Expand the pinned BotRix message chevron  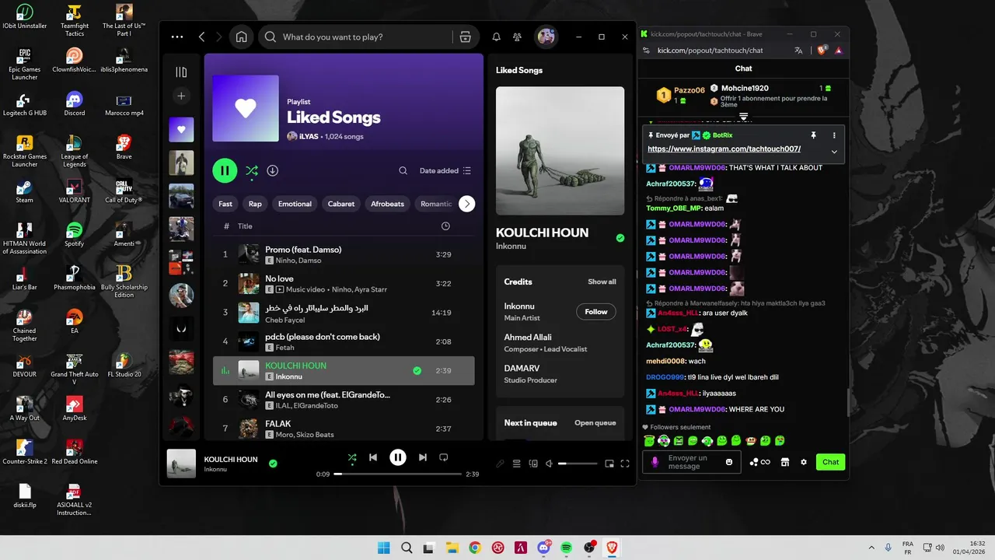pos(834,152)
